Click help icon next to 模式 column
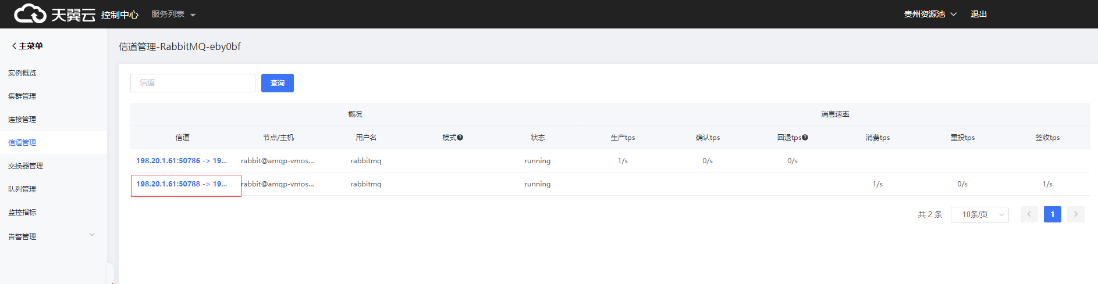Screen dimensions: 1098x284 pos(460,138)
